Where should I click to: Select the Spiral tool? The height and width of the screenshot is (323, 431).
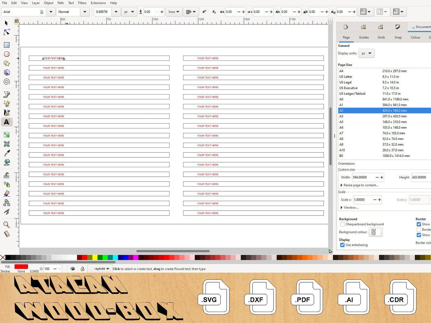coord(7,82)
